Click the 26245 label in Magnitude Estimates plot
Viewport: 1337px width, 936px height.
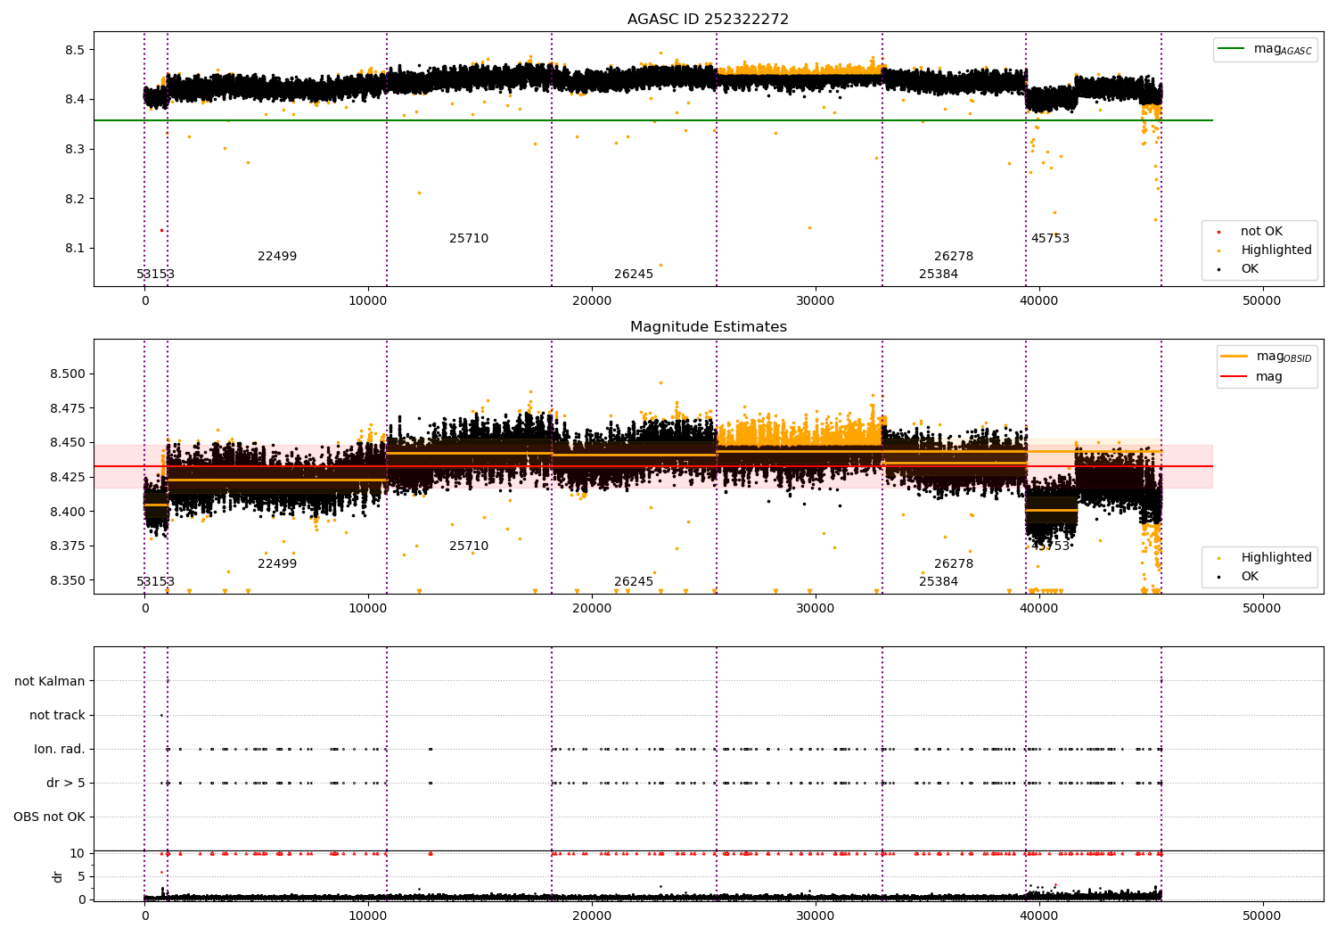[x=634, y=582]
